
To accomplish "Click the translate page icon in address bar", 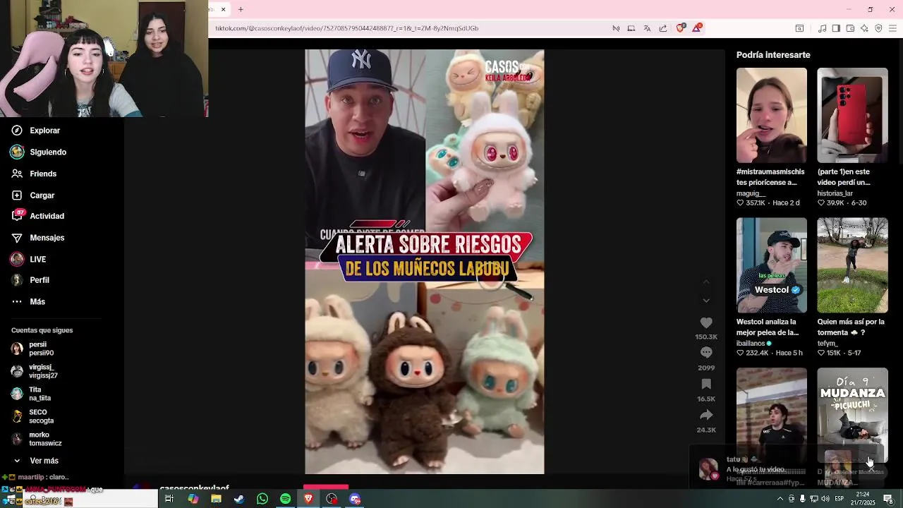I will [647, 28].
